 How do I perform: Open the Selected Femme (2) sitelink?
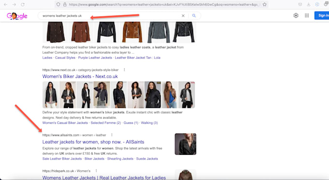click(x=105, y=123)
